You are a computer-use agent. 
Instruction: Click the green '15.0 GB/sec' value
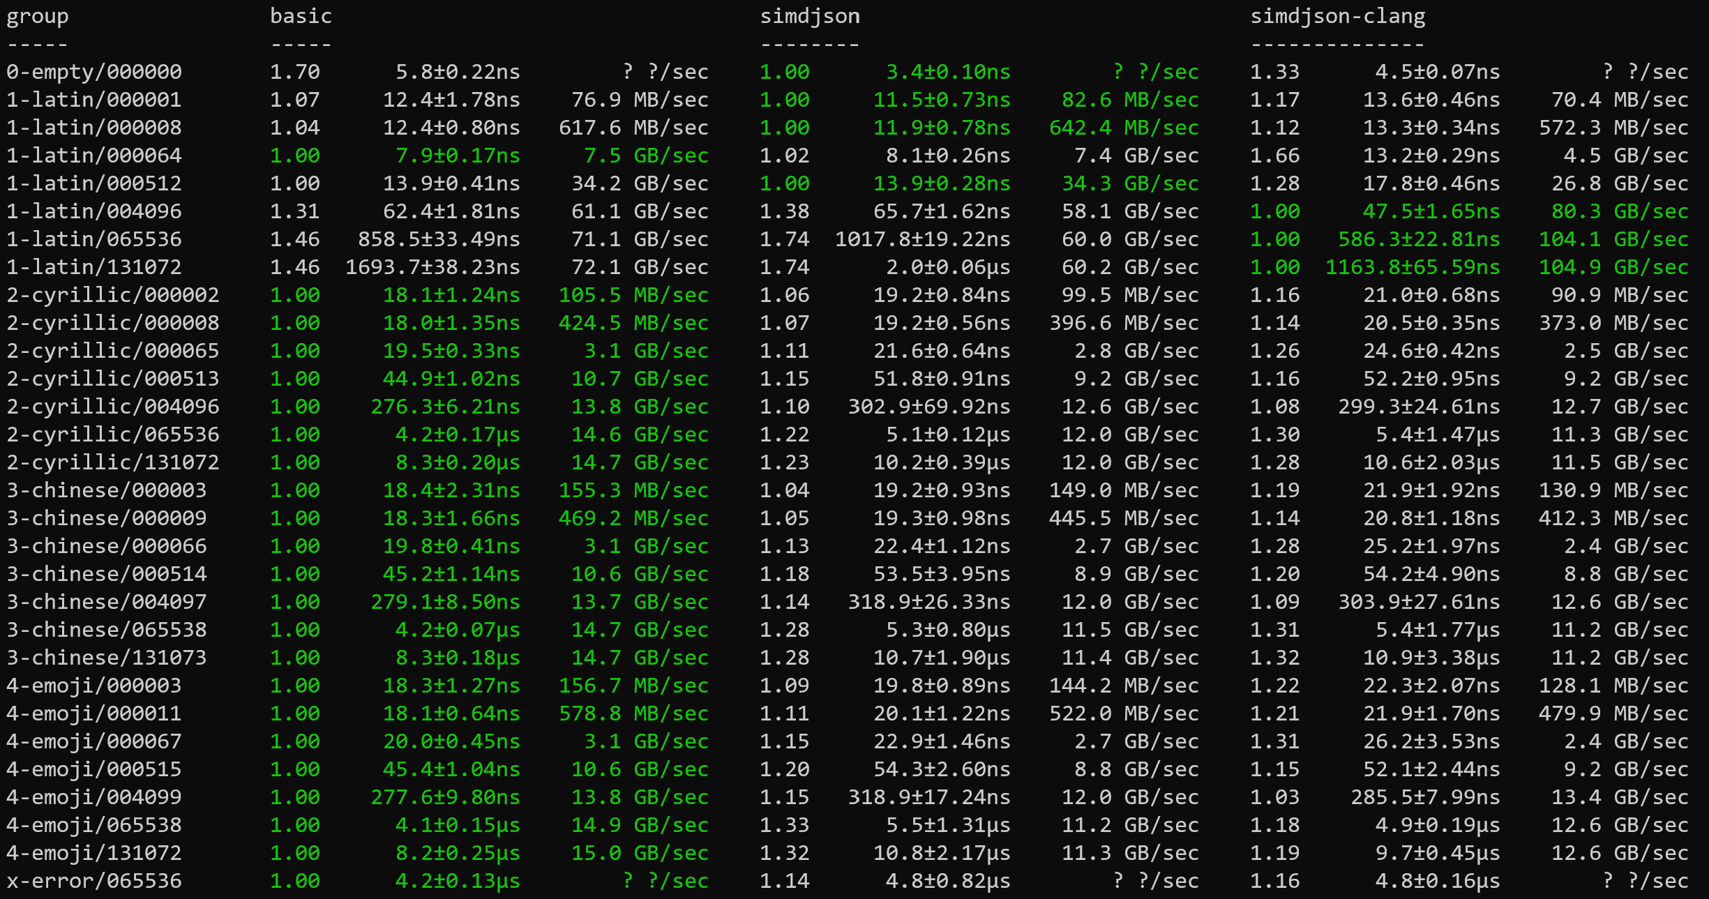pos(640,853)
